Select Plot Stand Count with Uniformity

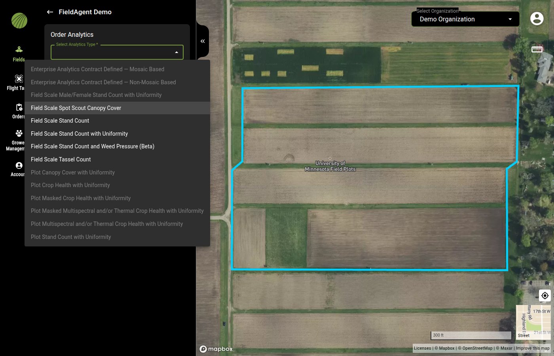pyautogui.click(x=117, y=237)
